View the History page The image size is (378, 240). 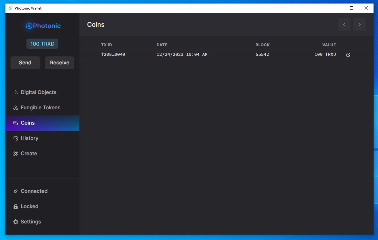click(42, 138)
